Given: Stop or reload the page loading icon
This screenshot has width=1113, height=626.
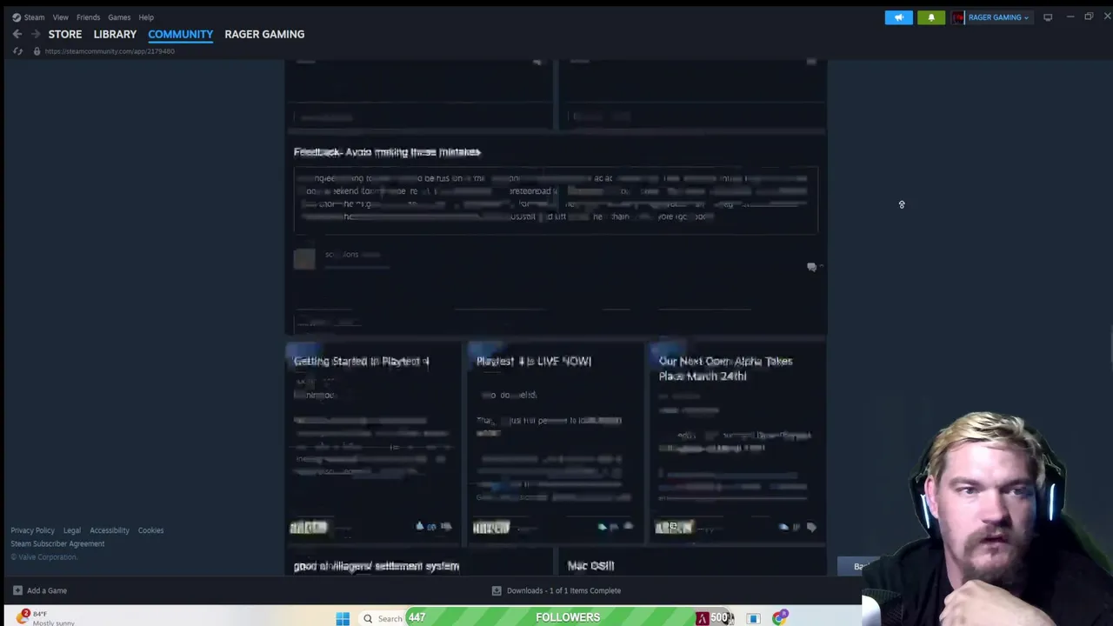Looking at the screenshot, I should tap(17, 51).
